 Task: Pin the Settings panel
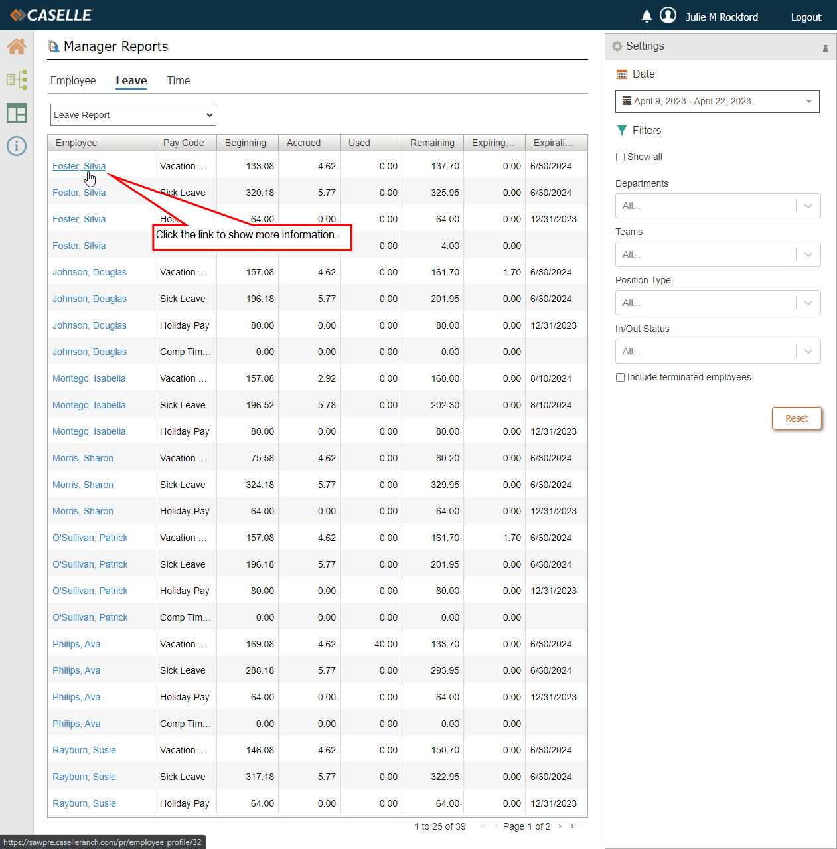[825, 48]
